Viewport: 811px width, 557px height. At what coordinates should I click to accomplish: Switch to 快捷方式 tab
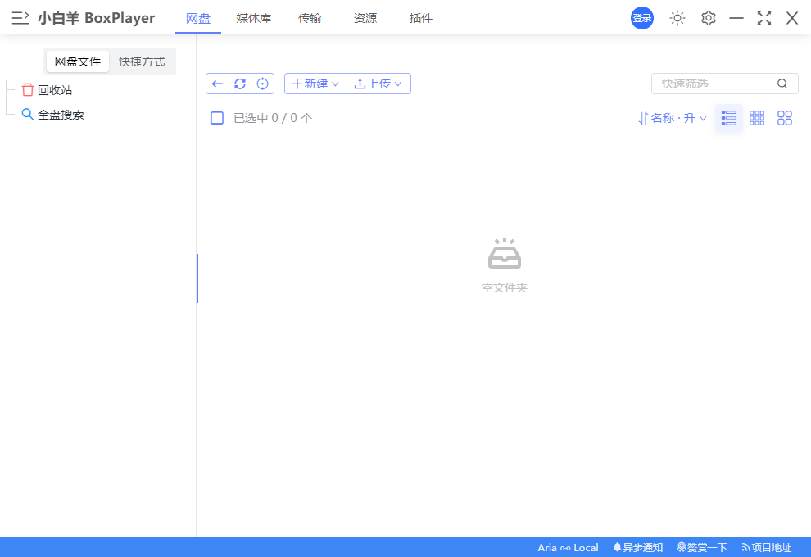click(x=142, y=61)
